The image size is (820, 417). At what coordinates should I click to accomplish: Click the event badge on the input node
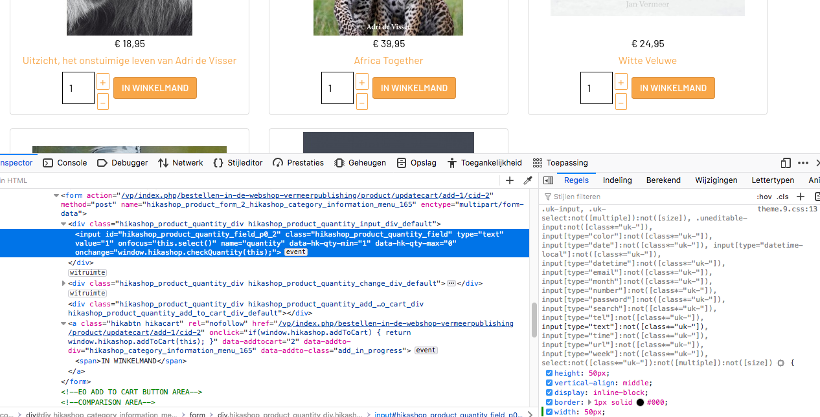click(x=296, y=252)
